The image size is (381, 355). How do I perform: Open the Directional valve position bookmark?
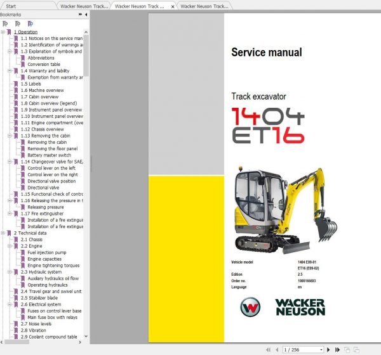[51, 181]
